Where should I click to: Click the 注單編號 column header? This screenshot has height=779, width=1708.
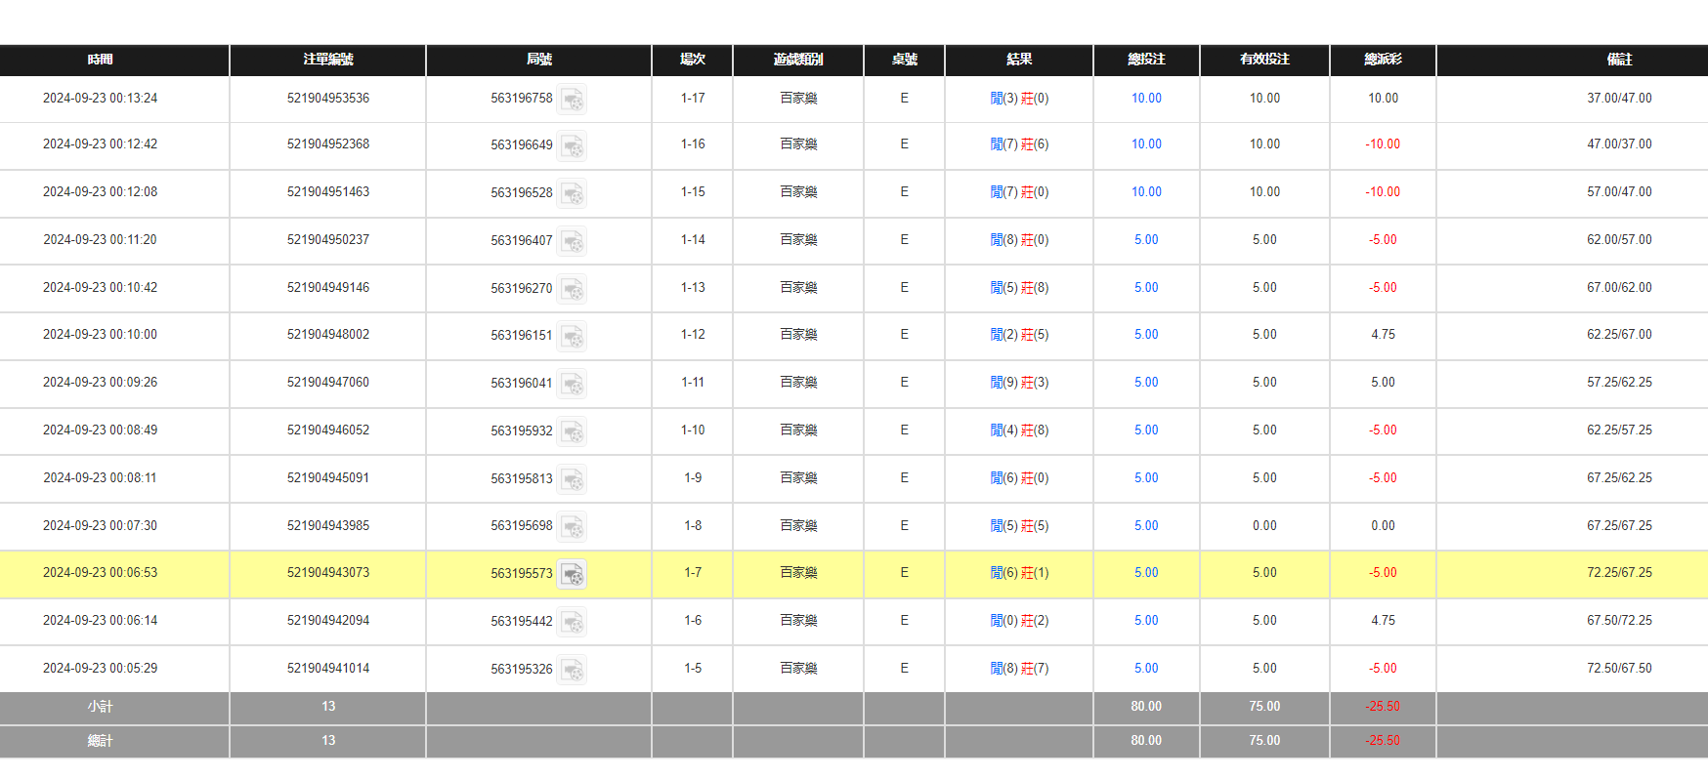[327, 60]
